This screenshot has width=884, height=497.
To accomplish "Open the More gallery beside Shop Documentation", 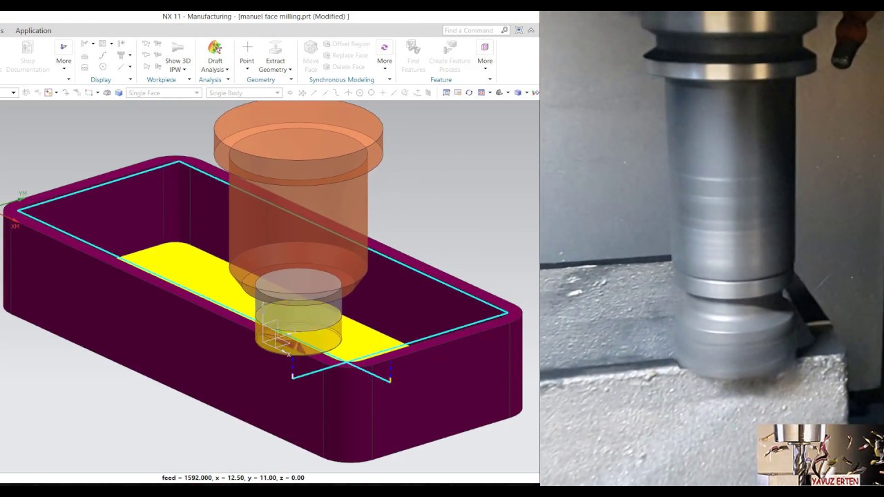I will (x=64, y=56).
